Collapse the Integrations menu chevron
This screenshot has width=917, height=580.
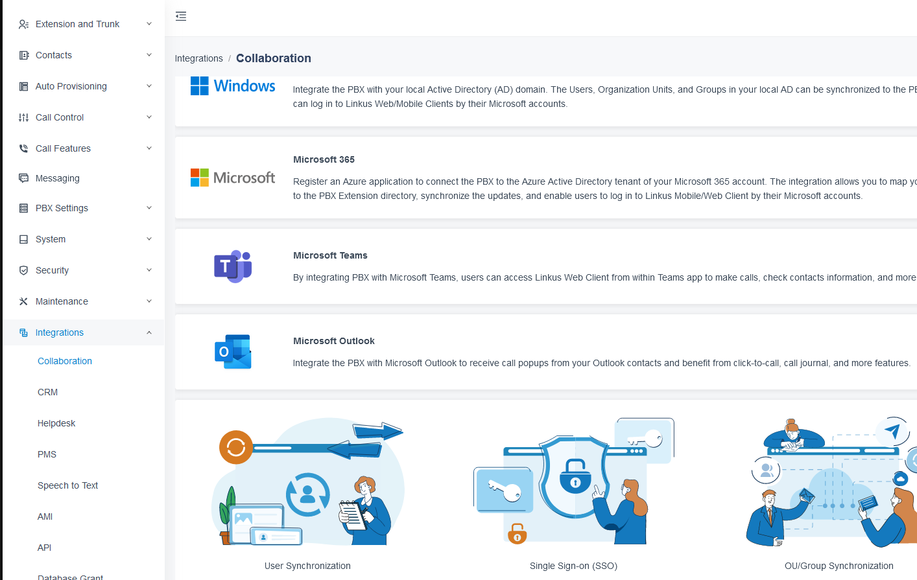pos(149,332)
